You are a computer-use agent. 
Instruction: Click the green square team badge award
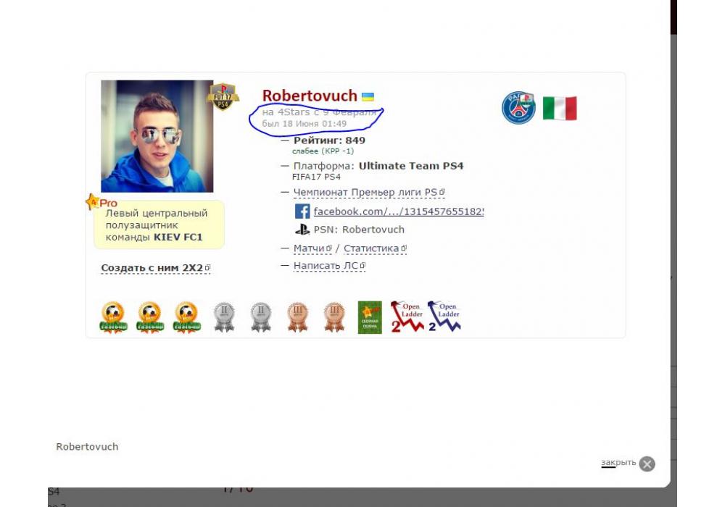tap(370, 317)
